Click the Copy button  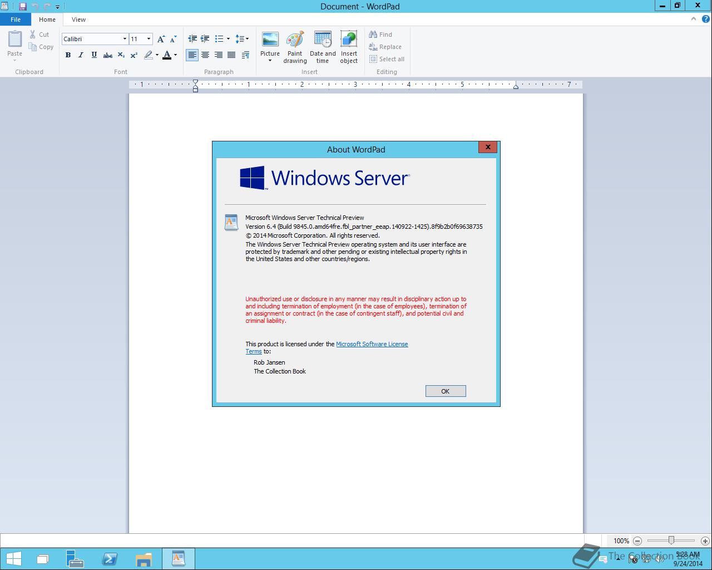point(41,47)
